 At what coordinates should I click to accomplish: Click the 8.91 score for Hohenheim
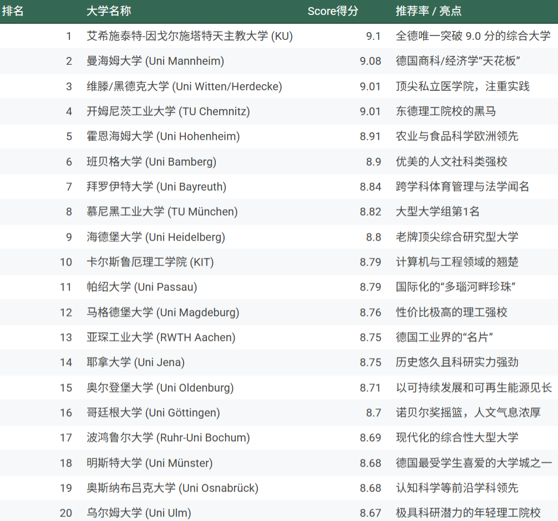point(370,136)
